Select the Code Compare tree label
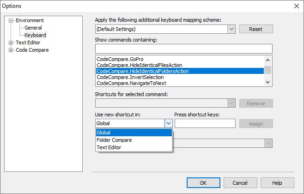The width and height of the screenshot is (304, 194). 32,50
